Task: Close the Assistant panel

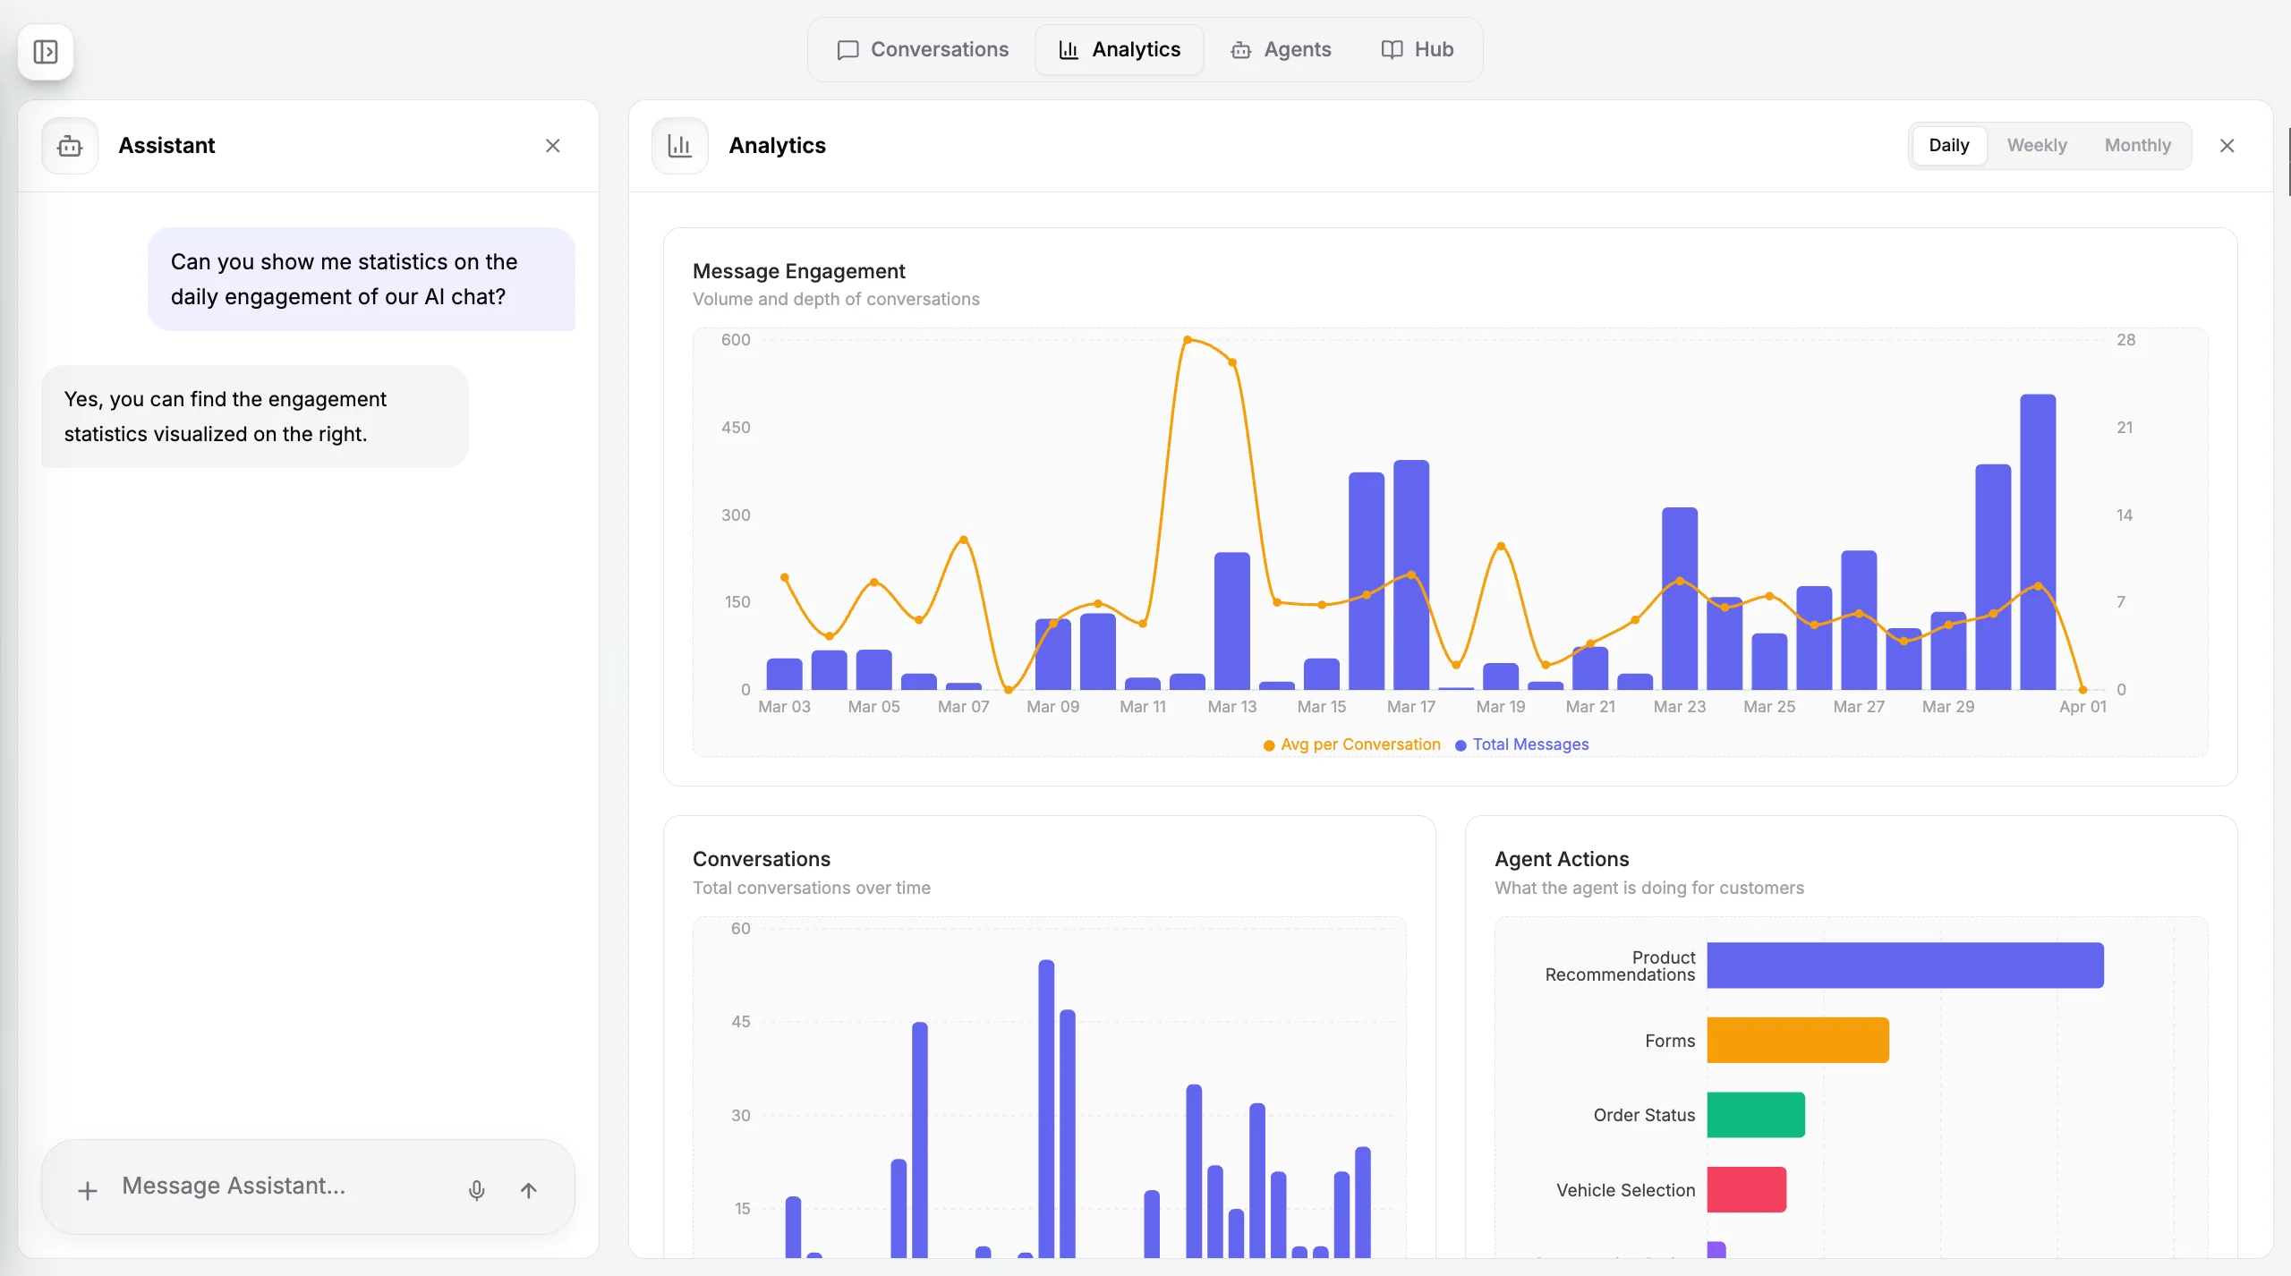Action: [x=553, y=146]
